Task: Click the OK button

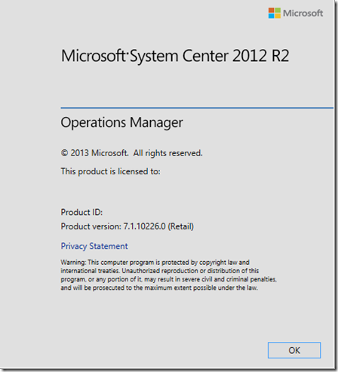Action: pyautogui.click(x=294, y=350)
